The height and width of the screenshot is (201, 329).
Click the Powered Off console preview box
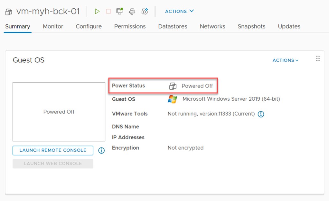coord(59,112)
